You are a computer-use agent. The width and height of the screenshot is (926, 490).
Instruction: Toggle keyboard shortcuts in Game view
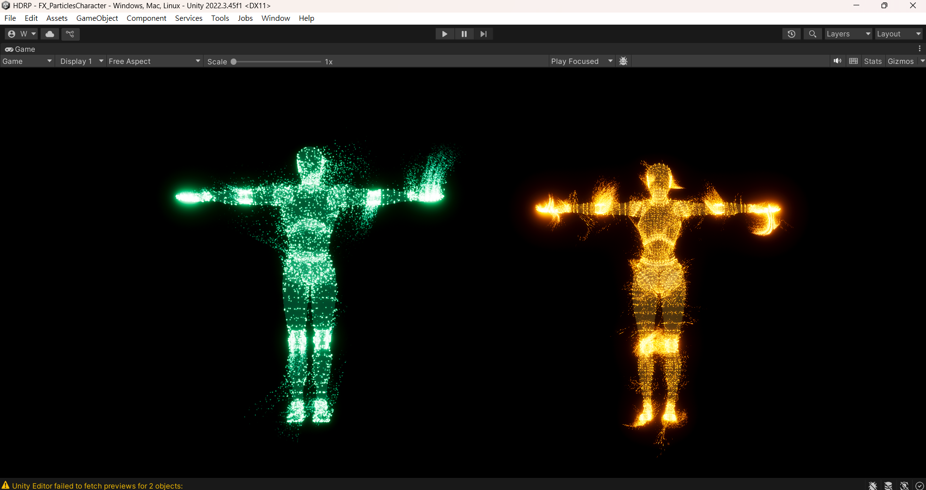coord(853,61)
